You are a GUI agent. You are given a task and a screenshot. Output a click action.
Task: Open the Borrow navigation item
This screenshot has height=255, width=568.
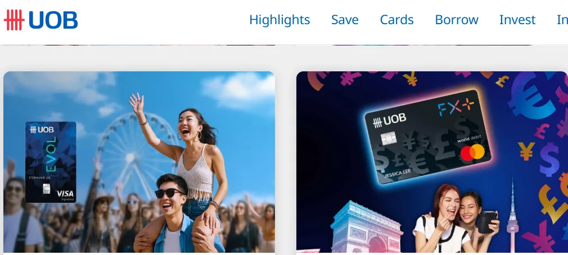tap(457, 20)
